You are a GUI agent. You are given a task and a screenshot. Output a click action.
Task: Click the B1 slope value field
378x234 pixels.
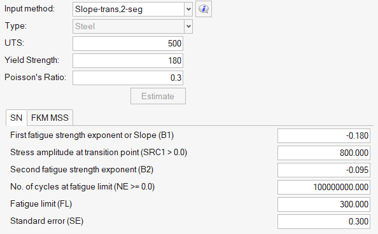(324, 135)
